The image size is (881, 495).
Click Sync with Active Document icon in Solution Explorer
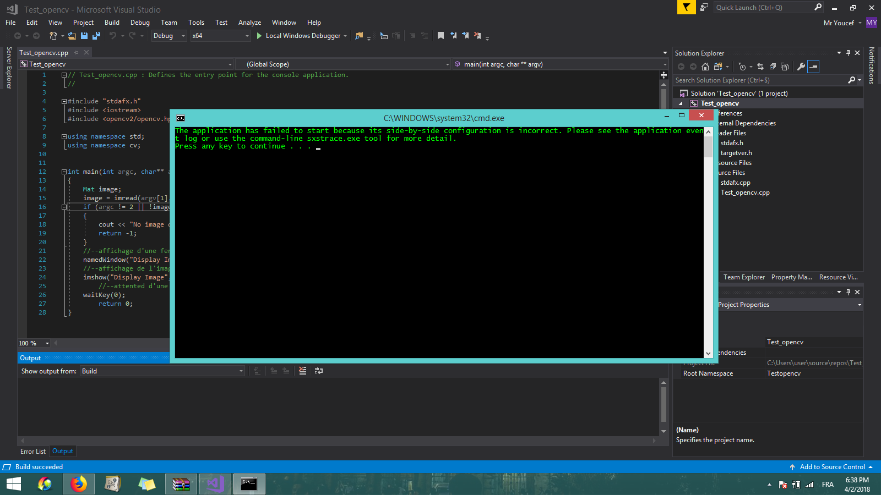point(760,67)
